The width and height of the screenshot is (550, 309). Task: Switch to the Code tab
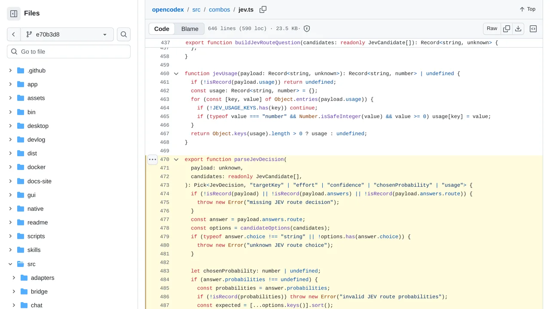tap(162, 29)
